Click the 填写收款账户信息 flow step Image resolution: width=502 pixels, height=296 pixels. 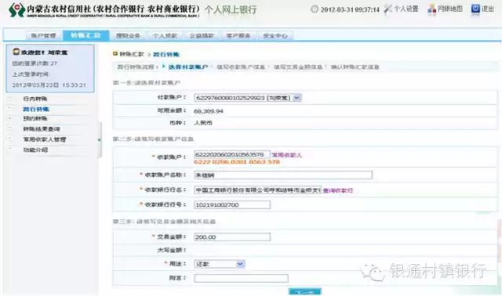coord(241,67)
